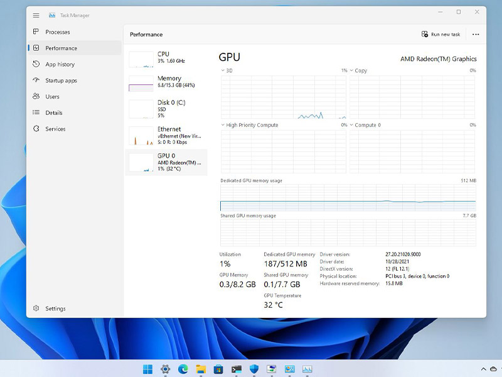Click the App history clock icon
Image resolution: width=502 pixels, height=377 pixels.
36,64
